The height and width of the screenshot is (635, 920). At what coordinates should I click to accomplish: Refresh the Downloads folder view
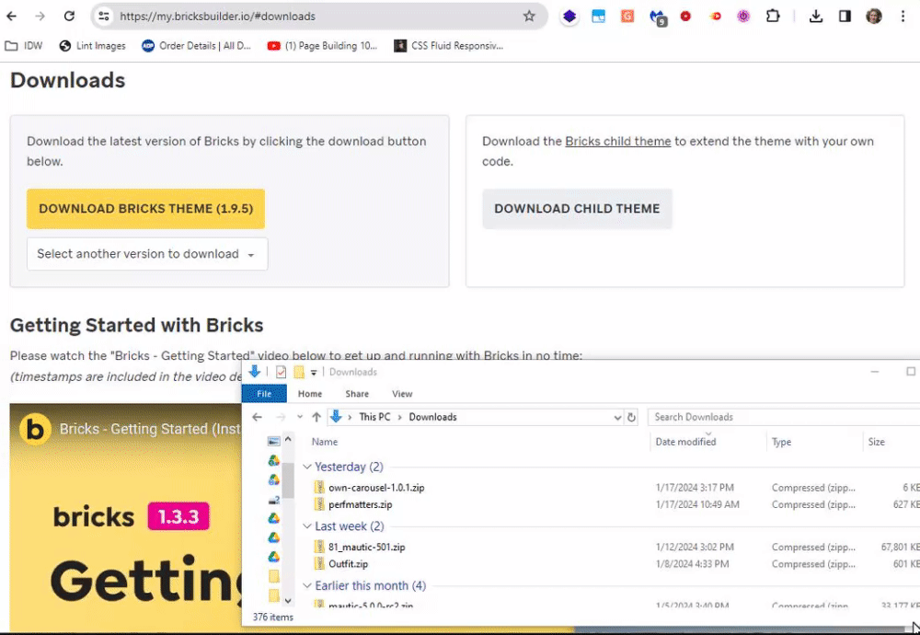pos(631,417)
